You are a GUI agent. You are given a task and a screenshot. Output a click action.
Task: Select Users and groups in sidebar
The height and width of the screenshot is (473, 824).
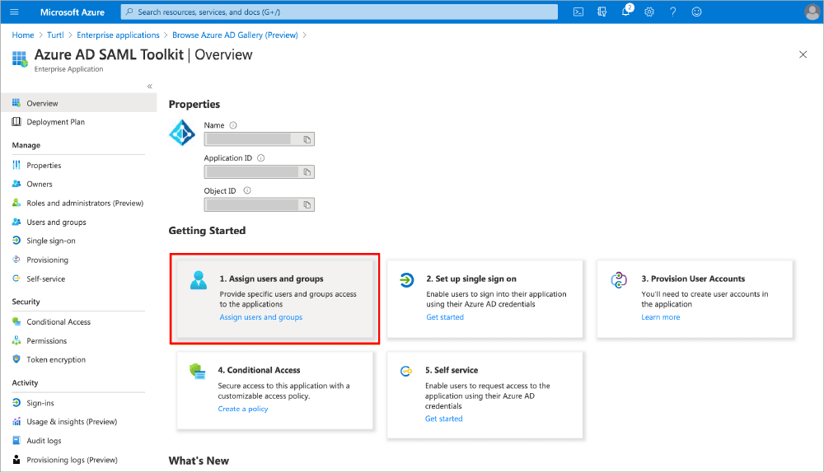[56, 222]
